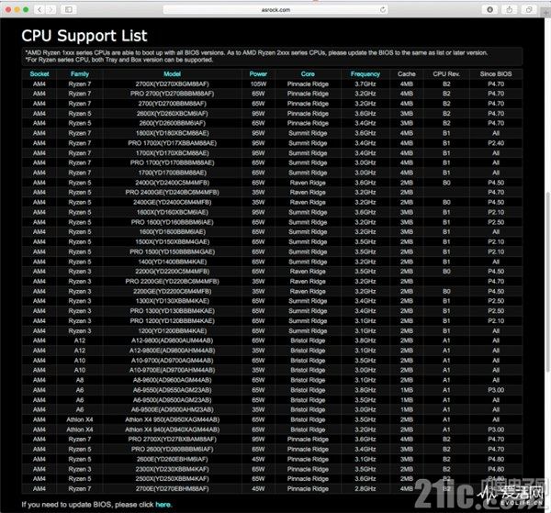Click the Since BIOS column header

point(496,74)
